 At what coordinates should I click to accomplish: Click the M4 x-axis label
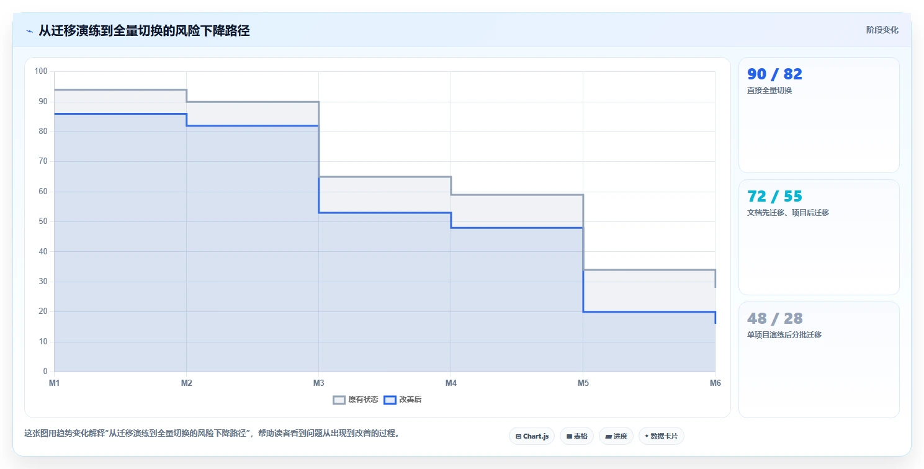(451, 383)
